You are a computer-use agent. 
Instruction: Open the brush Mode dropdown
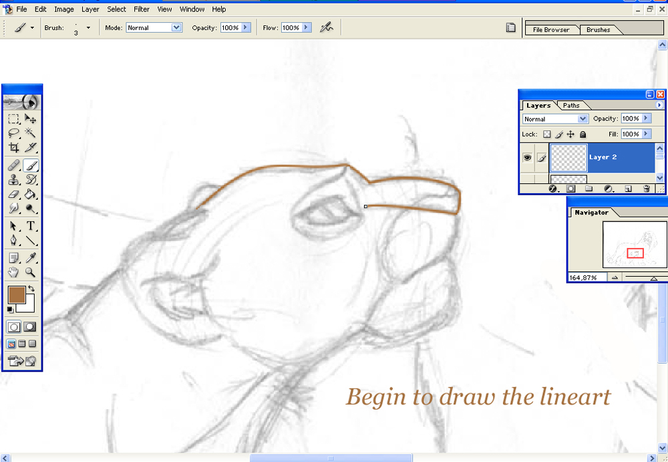[x=154, y=27]
